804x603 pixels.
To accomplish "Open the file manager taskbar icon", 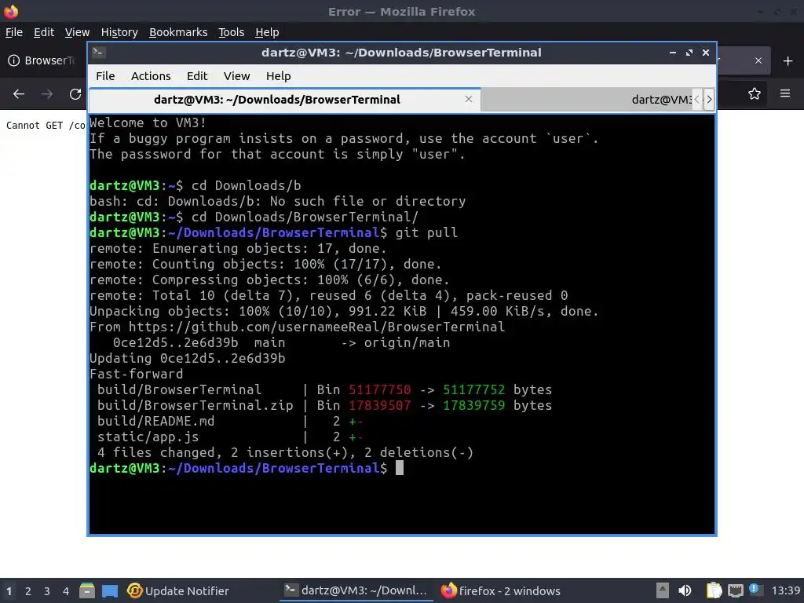I will tap(87, 590).
